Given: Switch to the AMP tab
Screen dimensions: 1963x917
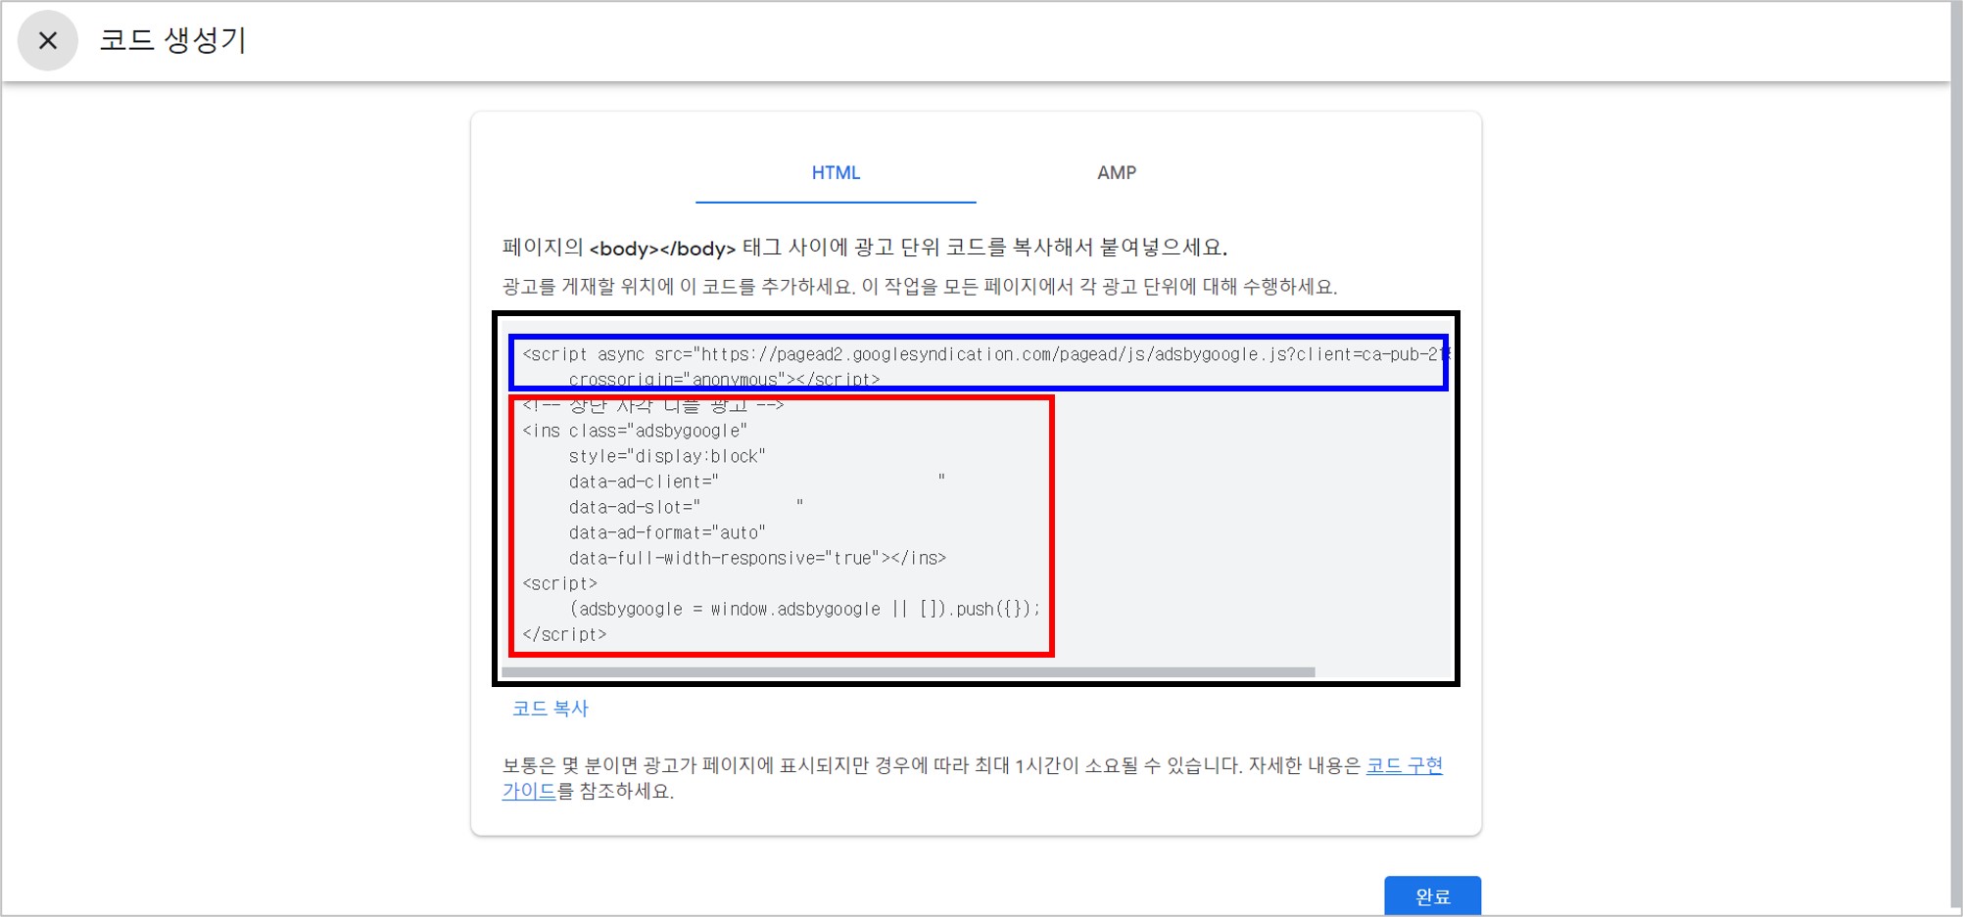Looking at the screenshot, I should pos(1116,173).
